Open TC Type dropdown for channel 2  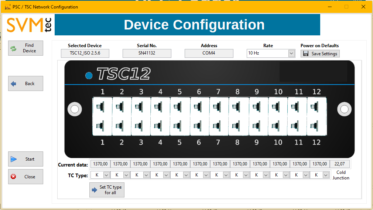point(126,175)
